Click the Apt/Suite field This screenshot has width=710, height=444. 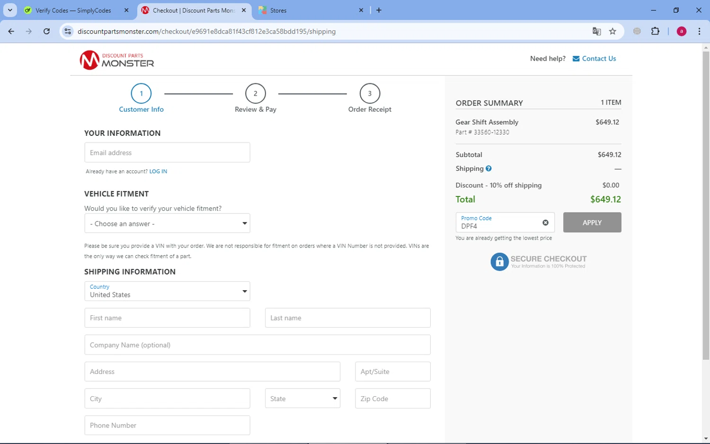(x=393, y=372)
